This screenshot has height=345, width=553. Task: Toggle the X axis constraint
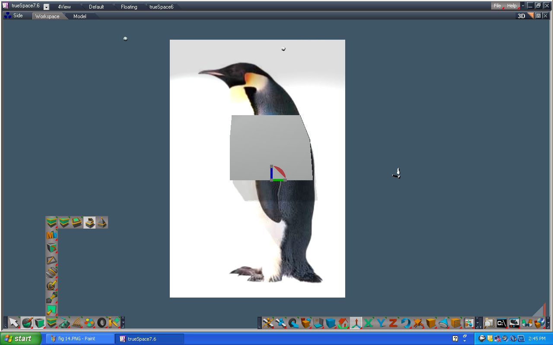pos(369,322)
